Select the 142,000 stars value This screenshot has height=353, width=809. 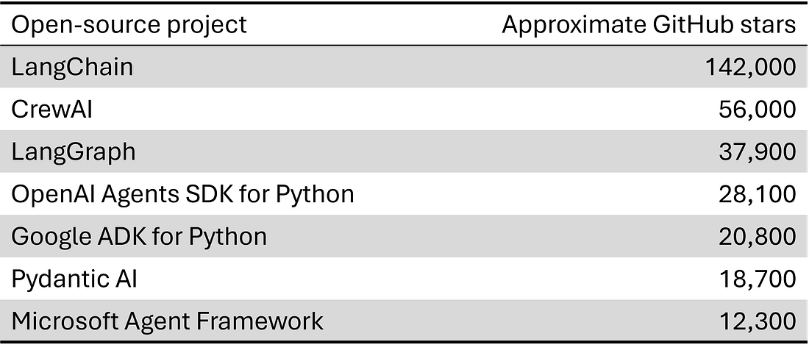750,68
